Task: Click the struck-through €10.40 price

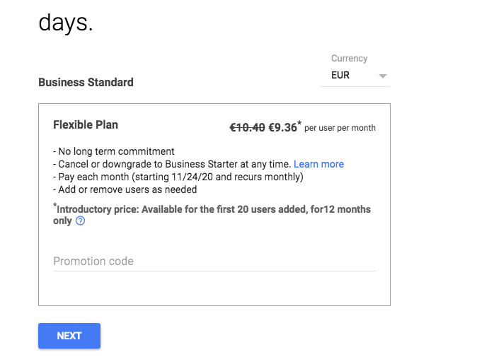Action: point(247,128)
